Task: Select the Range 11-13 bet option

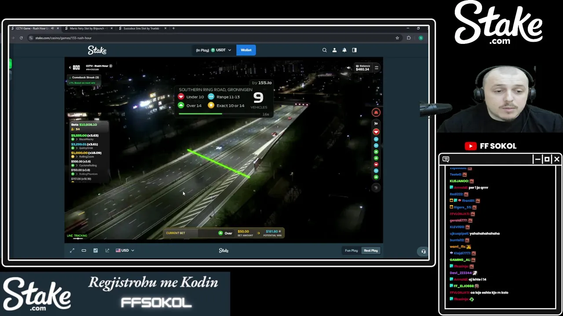Action: [x=224, y=97]
